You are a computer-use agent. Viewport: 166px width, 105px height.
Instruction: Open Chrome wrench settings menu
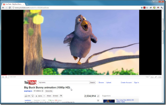pos(162,7)
